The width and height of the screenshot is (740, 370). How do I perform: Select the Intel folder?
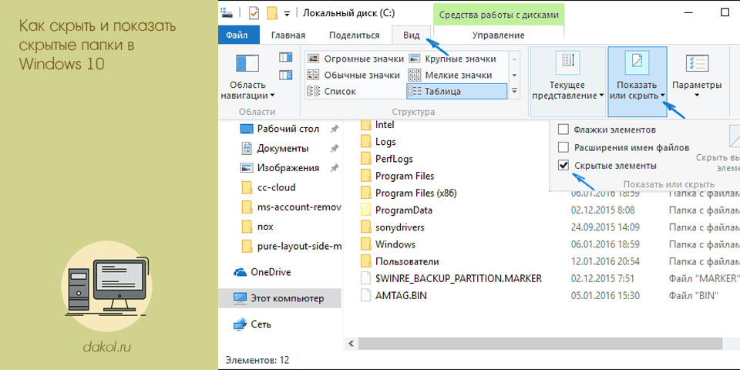pyautogui.click(x=378, y=125)
